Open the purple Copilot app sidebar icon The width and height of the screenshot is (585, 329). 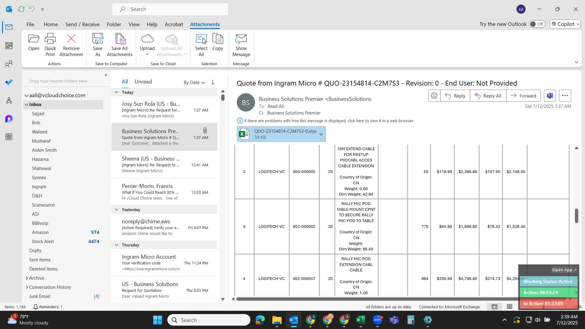(x=9, y=119)
